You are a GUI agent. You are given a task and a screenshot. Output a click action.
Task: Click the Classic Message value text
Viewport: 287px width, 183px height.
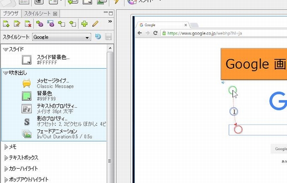tap(55, 86)
